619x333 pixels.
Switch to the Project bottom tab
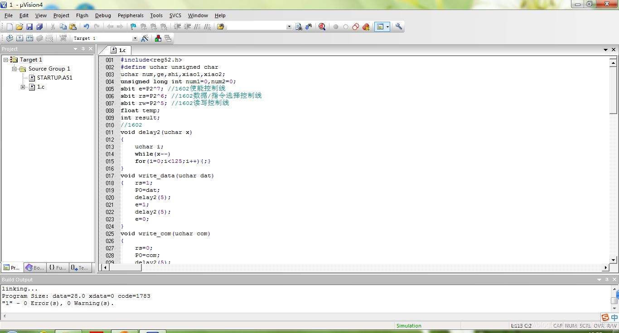pyautogui.click(x=12, y=268)
